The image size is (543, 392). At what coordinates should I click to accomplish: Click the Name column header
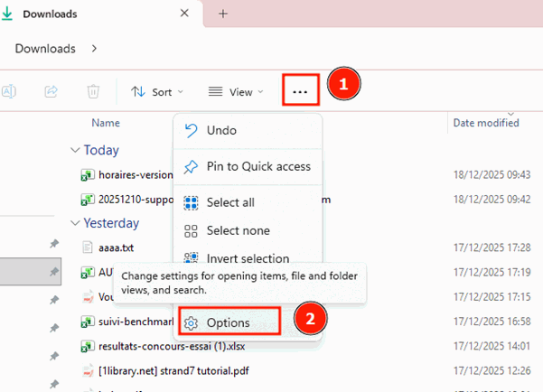coord(106,122)
